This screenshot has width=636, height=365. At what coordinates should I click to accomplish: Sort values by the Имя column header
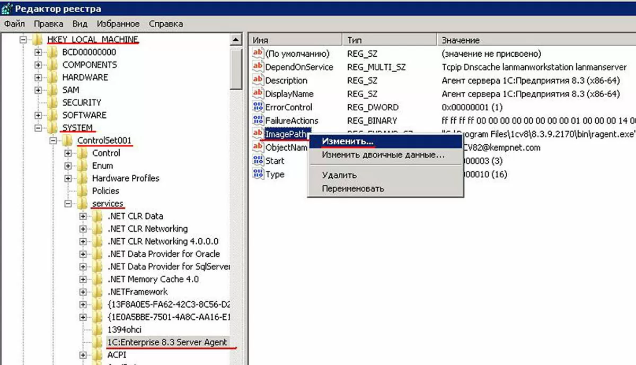(295, 40)
